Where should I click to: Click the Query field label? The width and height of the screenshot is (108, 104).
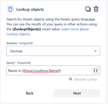click(11, 63)
